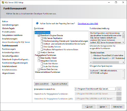Open the Installationsbereit setup step
The width and height of the screenshot is (127, 111).
(9, 66)
